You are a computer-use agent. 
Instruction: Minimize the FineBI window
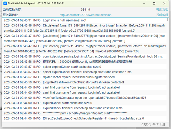pyautogui.click(x=144, y=3)
